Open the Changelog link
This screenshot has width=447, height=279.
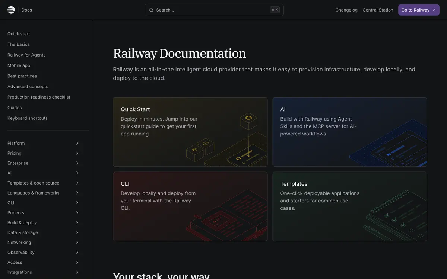[346, 10]
